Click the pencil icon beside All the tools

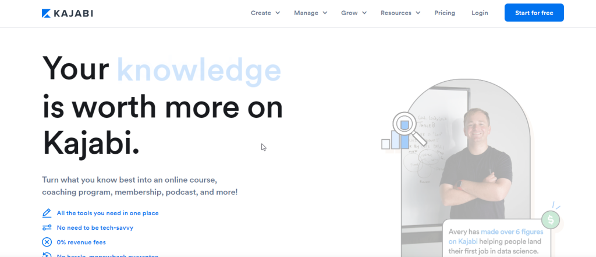47,213
